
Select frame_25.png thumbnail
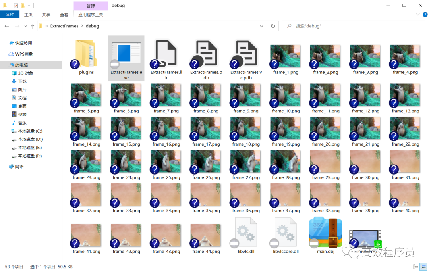point(166,161)
